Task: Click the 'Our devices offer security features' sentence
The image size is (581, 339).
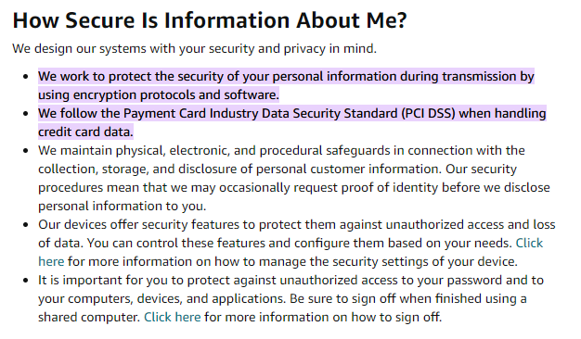Action: tap(297, 225)
